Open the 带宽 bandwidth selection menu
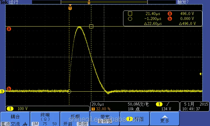Screen dimensions: 210x126 pos(105,119)
